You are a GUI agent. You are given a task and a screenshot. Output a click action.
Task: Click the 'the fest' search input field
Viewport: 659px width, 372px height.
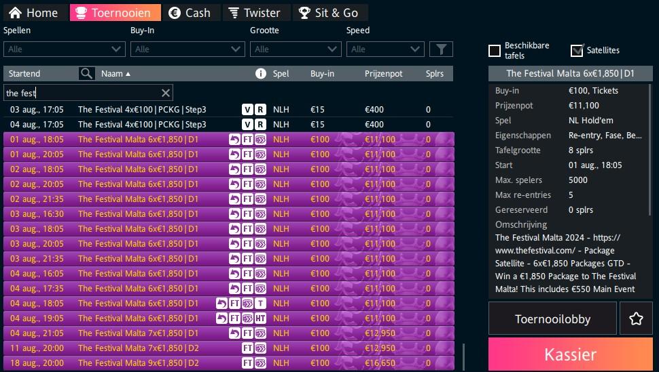[82, 93]
